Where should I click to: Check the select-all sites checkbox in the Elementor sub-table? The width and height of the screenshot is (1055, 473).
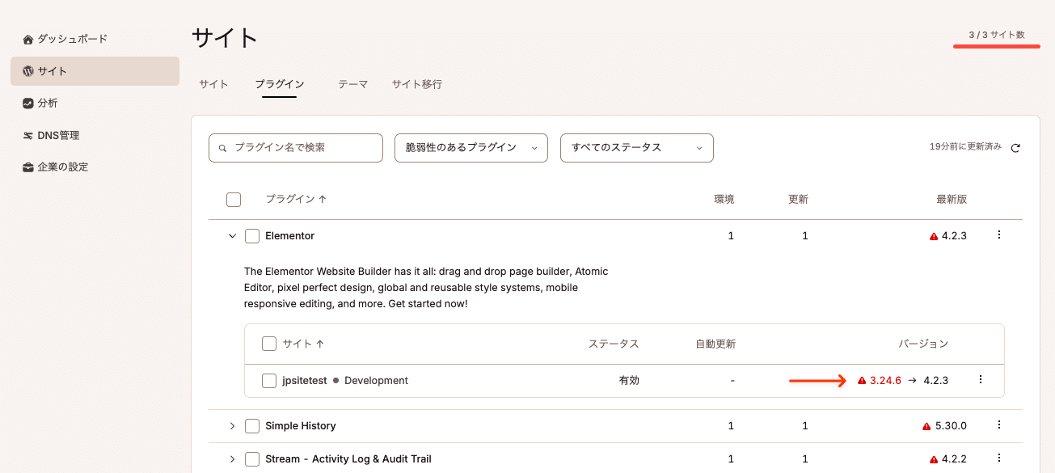pos(269,344)
